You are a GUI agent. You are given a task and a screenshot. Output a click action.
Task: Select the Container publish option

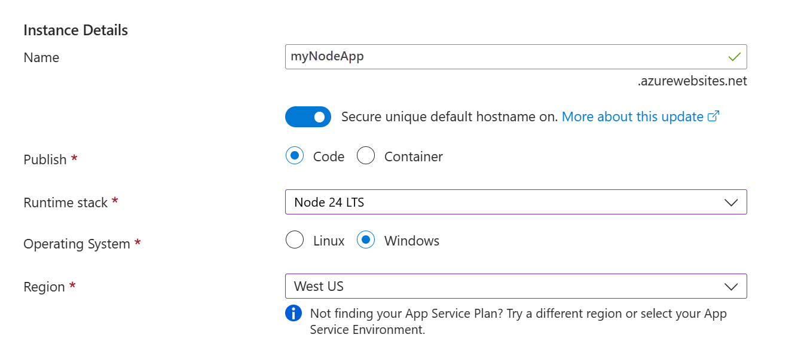click(366, 156)
